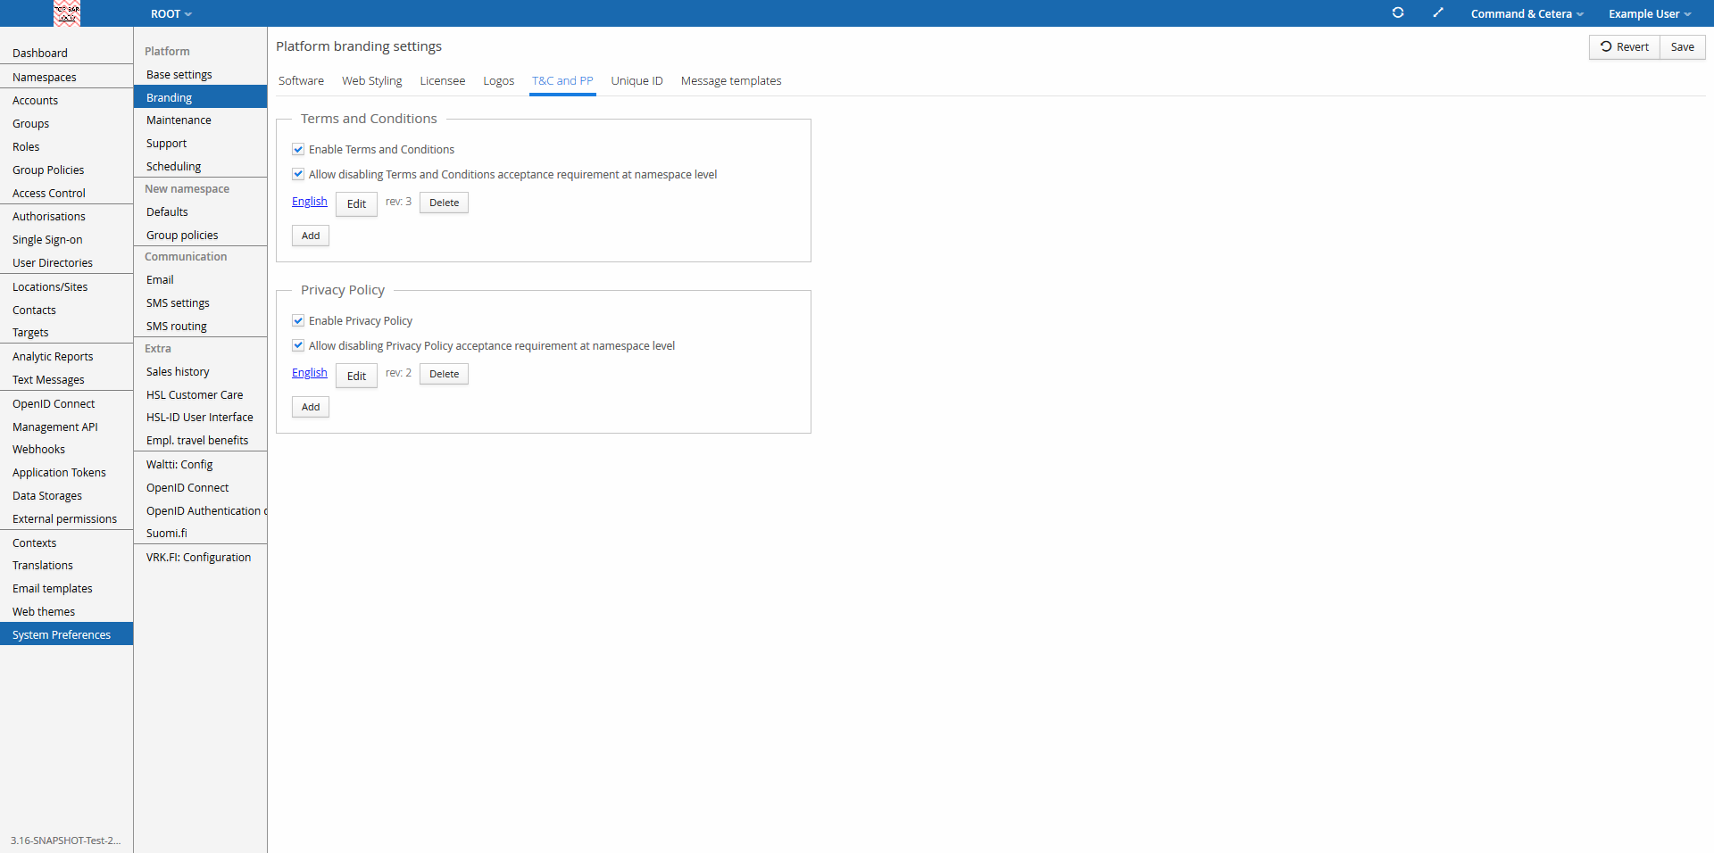Click the top bar logo image
Screen dimensions: 1714x853
[67, 12]
